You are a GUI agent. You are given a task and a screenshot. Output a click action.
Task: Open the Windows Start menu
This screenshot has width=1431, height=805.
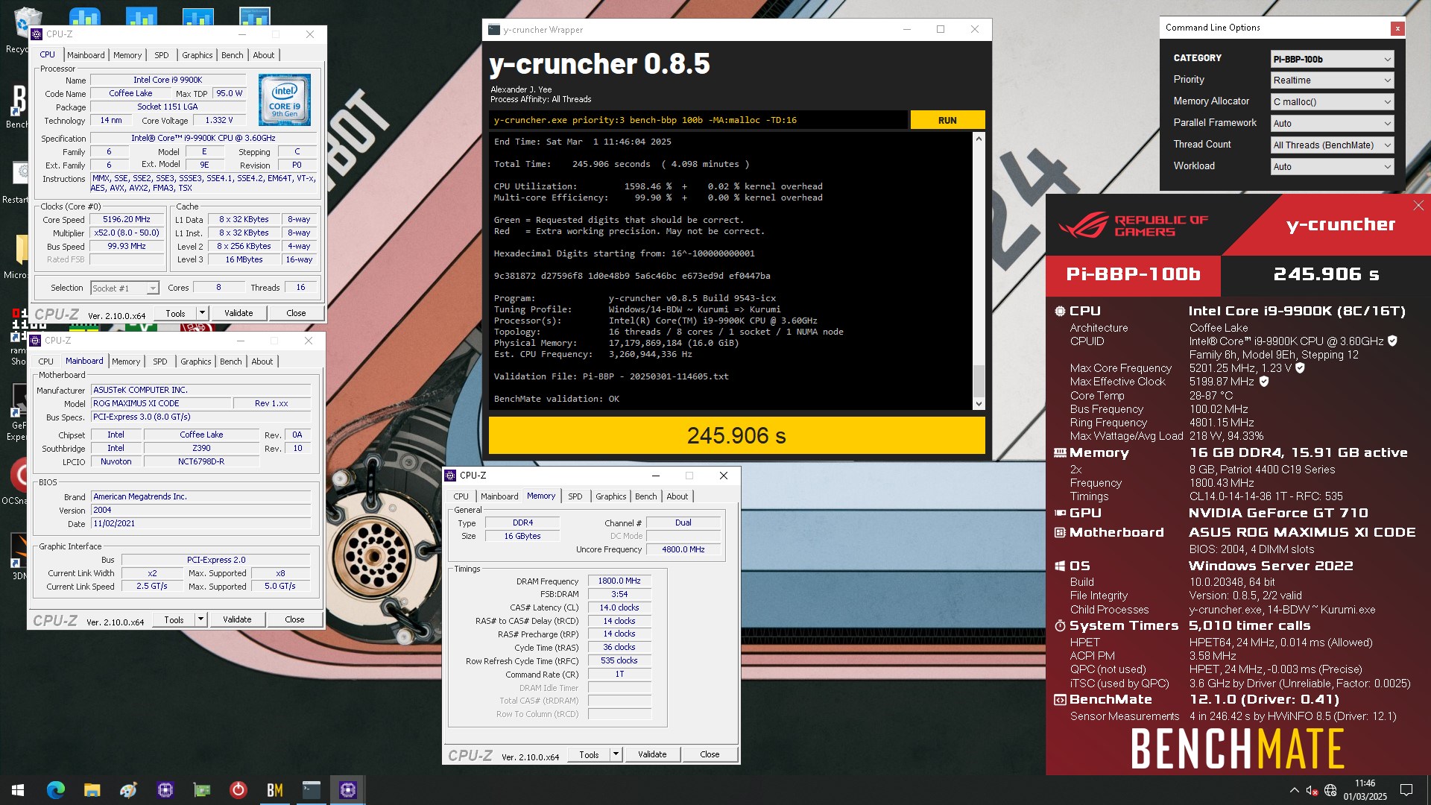(18, 790)
